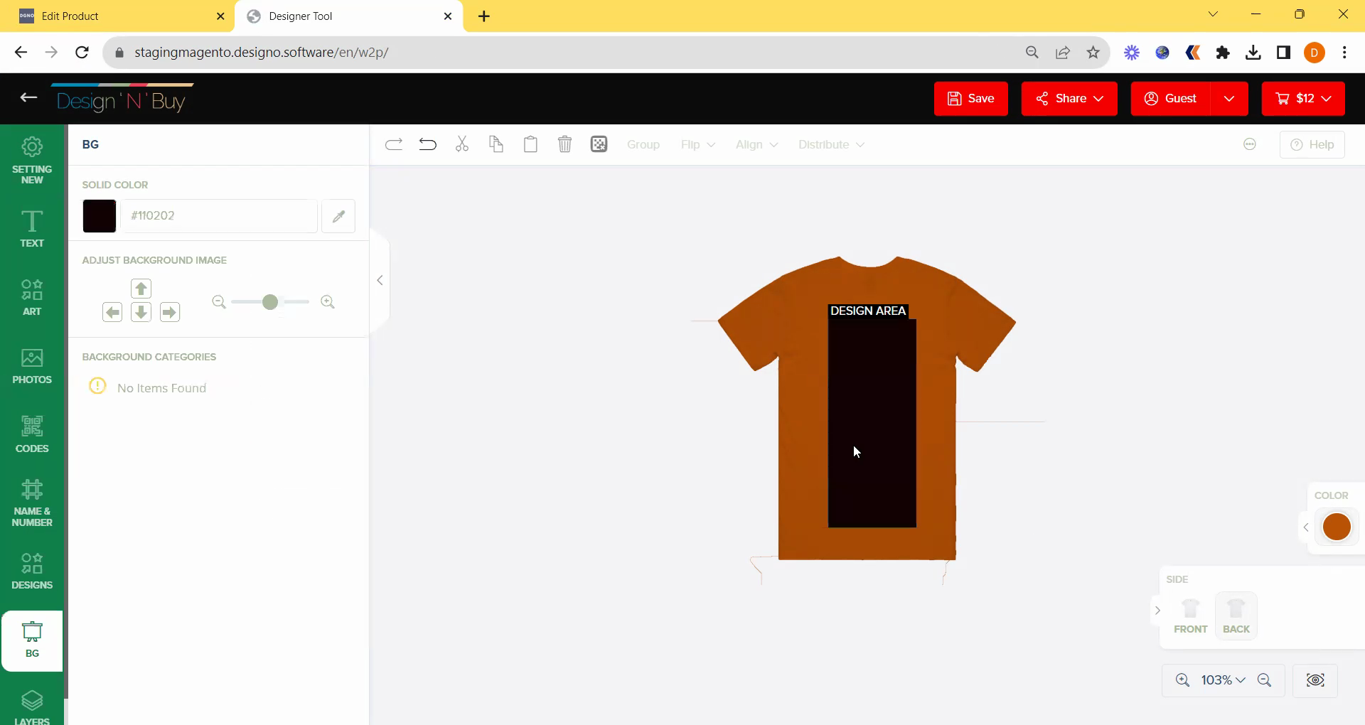The height and width of the screenshot is (725, 1365).
Task: Open the cart $12 dropdown
Action: (x=1303, y=99)
